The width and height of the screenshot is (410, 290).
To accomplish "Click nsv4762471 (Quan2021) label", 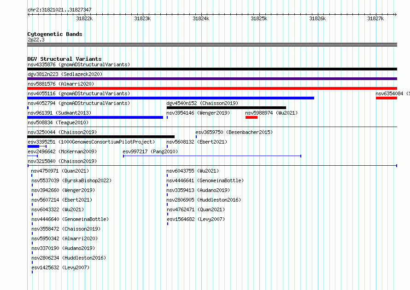I will [196, 209].
